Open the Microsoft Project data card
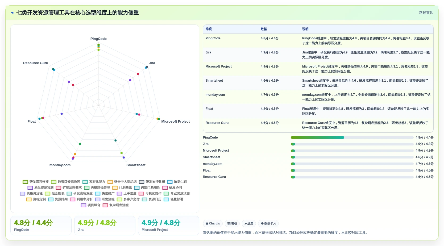Viewport: 444px width, 246px height. pos(169,226)
